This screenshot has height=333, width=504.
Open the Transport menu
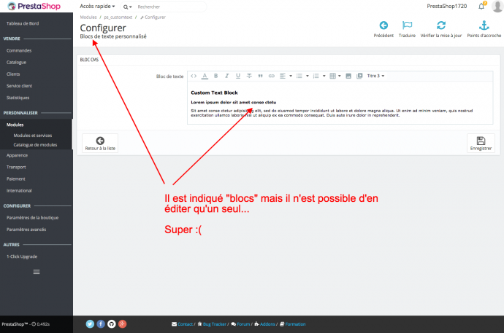[16, 168]
